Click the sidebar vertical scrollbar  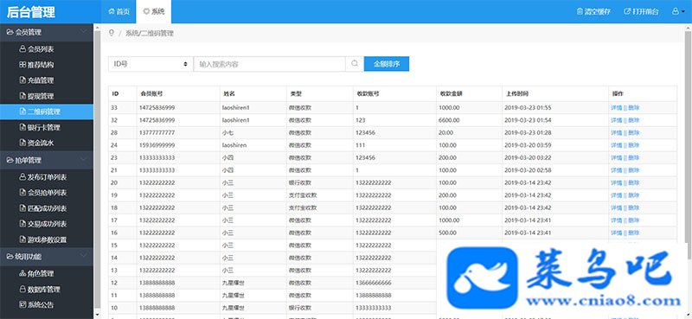click(x=97, y=169)
